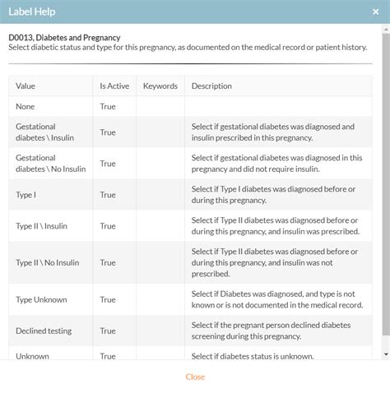Screen dimensions: 390x393
Task: Click the Type II \ No Insulin value
Action: [48, 262]
